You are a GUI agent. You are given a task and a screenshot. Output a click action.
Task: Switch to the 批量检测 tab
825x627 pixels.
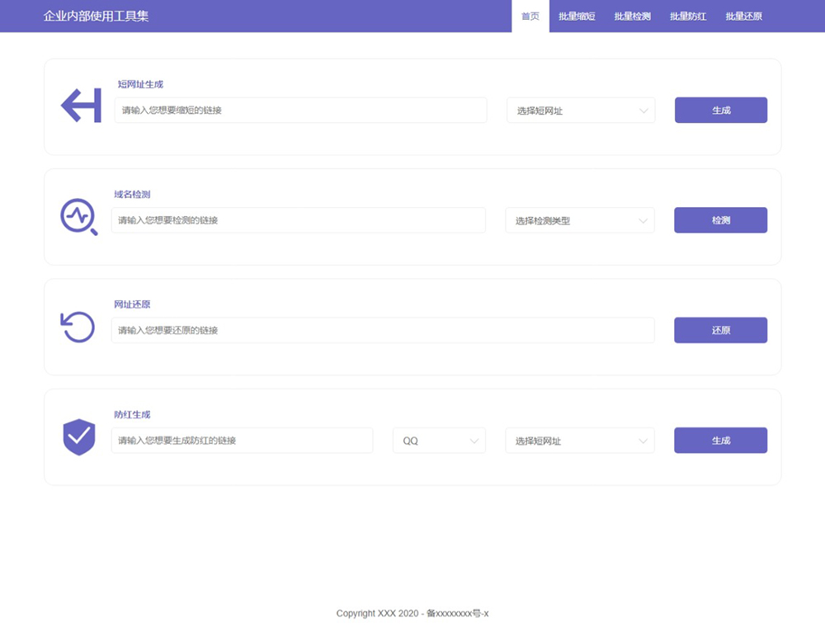634,16
